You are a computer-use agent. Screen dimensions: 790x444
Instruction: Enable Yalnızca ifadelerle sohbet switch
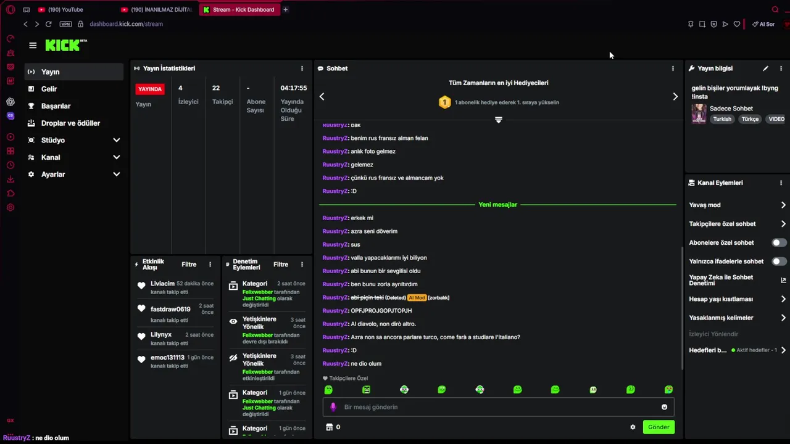click(x=779, y=261)
